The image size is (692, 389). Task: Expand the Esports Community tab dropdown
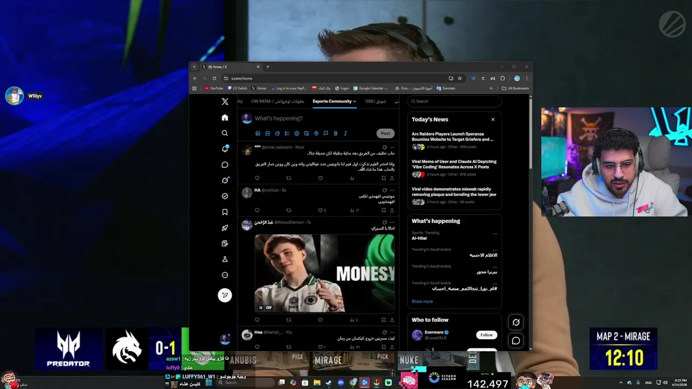tap(355, 102)
